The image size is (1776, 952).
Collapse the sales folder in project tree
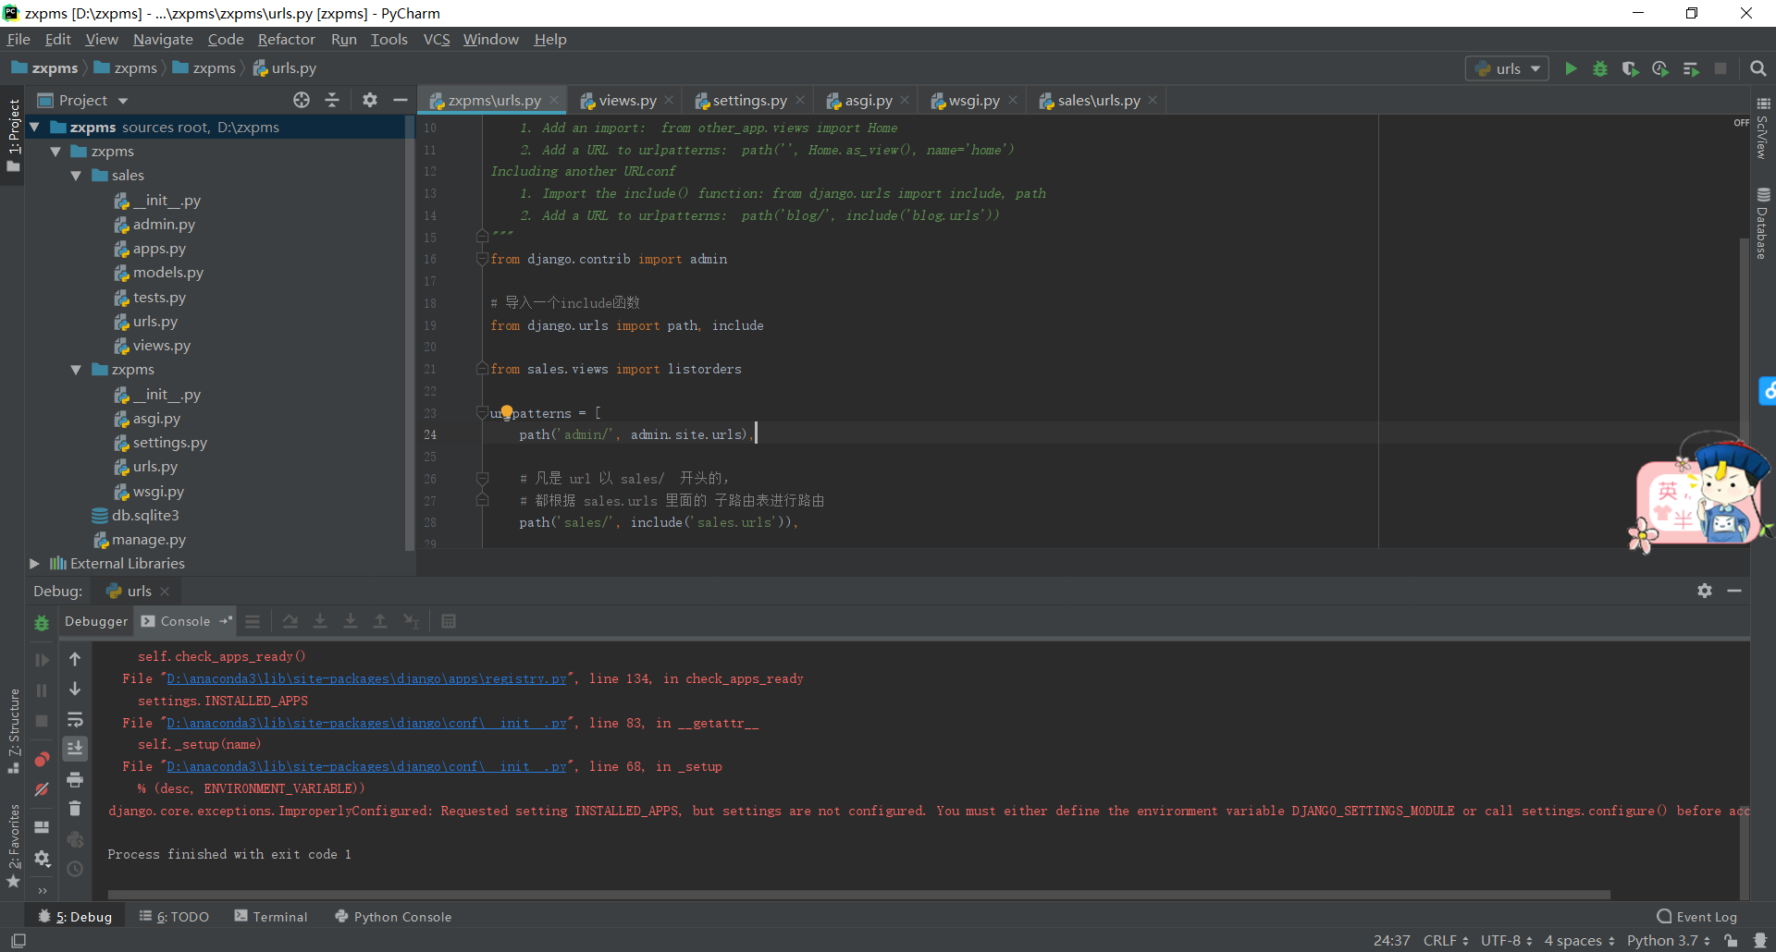click(x=76, y=176)
